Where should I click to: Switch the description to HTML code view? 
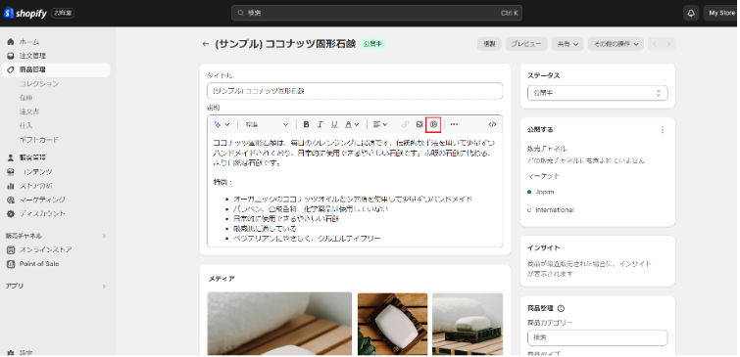tap(492, 124)
